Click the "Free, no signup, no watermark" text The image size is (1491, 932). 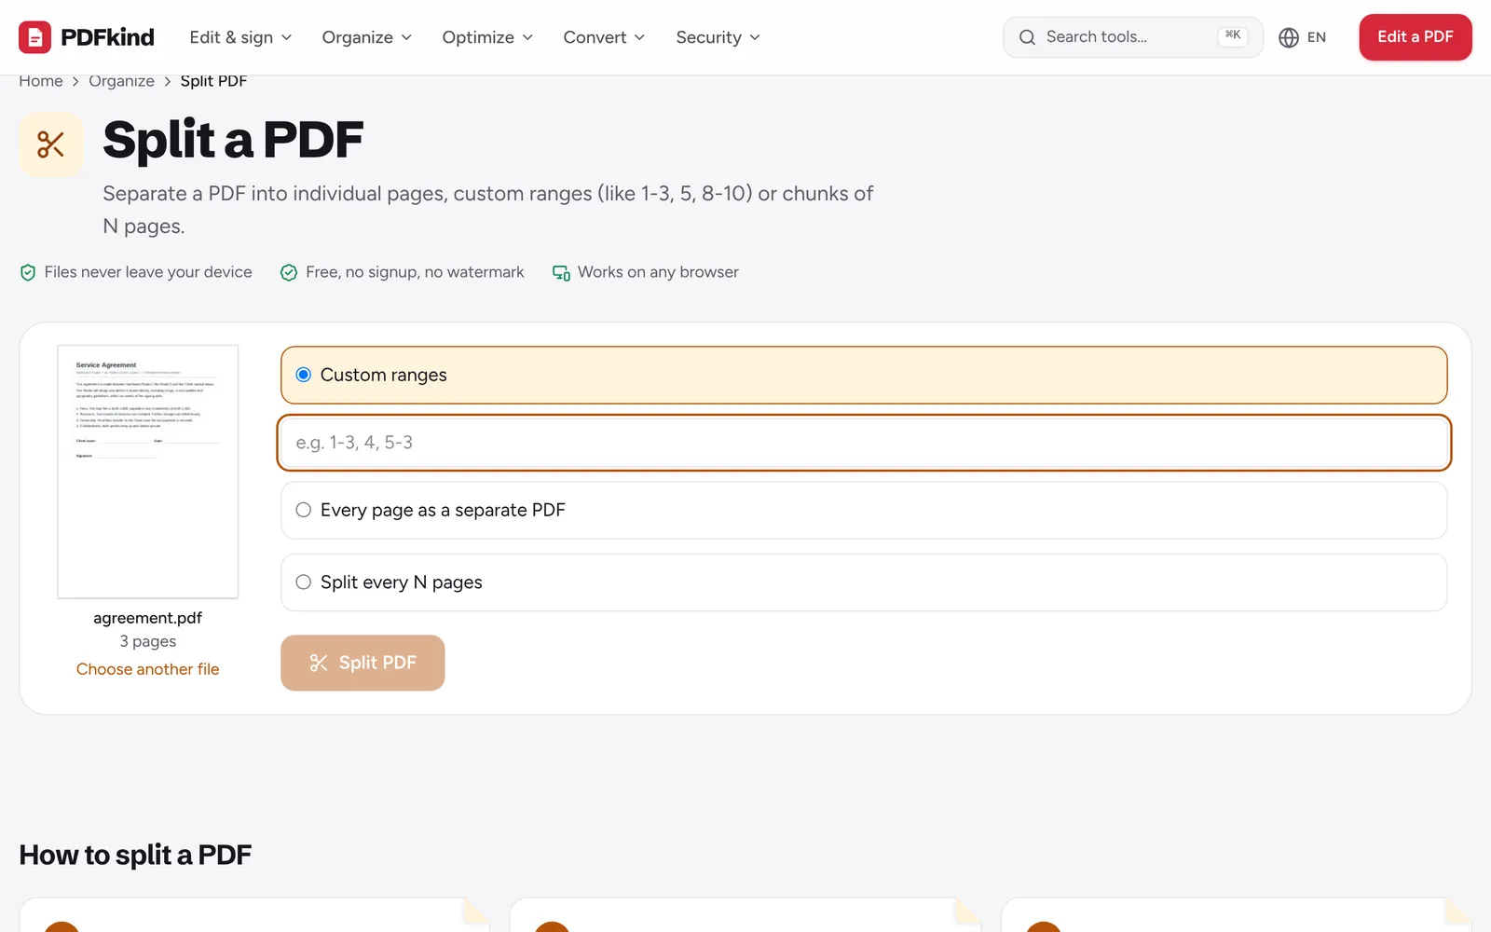point(415,272)
